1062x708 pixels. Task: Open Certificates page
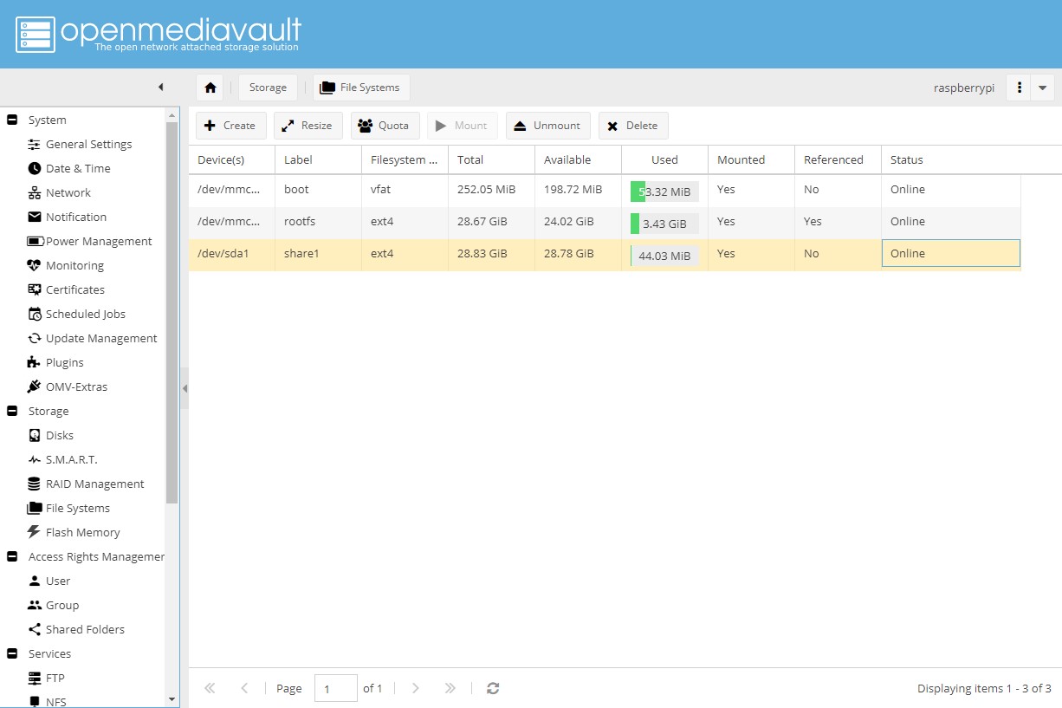tap(74, 290)
